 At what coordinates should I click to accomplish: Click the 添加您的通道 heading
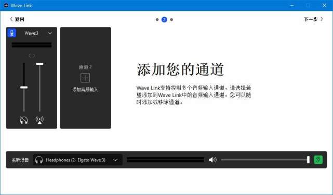(180, 69)
